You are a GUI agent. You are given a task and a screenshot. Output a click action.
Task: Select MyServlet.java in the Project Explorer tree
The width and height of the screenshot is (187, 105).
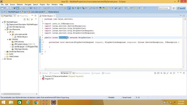click(x=22, y=37)
